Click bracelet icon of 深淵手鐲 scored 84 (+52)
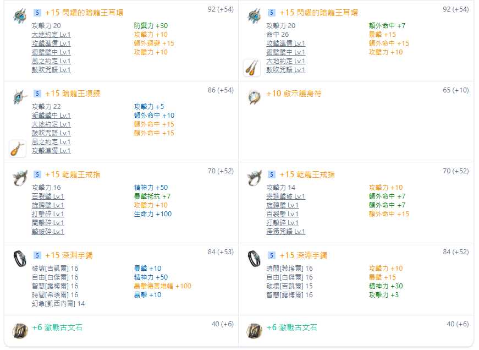The height and width of the screenshot is (350, 479). coord(255,258)
